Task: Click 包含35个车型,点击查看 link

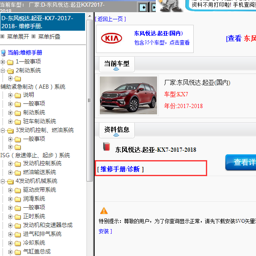Action: tap(162, 42)
